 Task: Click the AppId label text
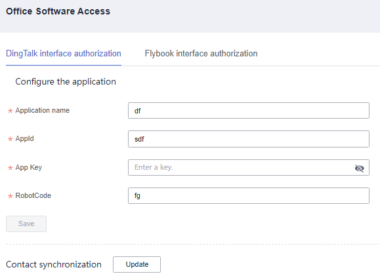(x=24, y=139)
